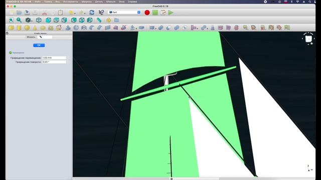Fit all content in the view
This screenshot has height=180, width=321.
[x=11, y=20]
